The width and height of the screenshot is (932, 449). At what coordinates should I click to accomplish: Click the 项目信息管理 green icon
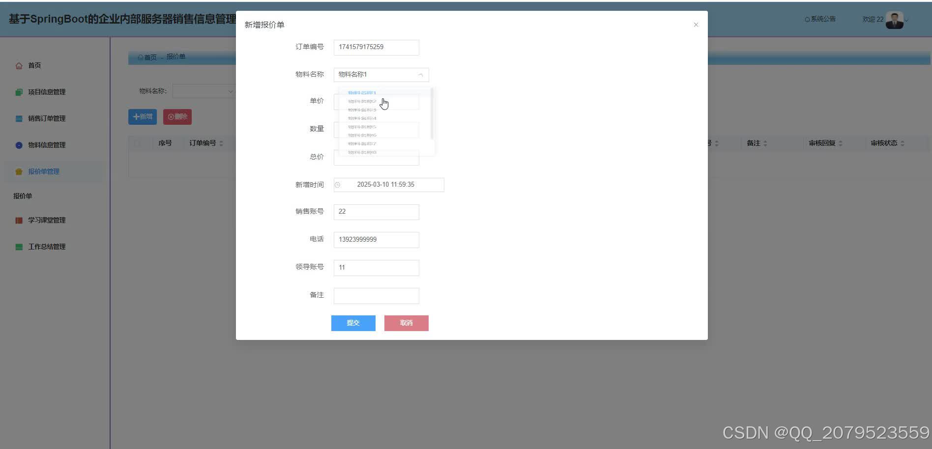[19, 92]
